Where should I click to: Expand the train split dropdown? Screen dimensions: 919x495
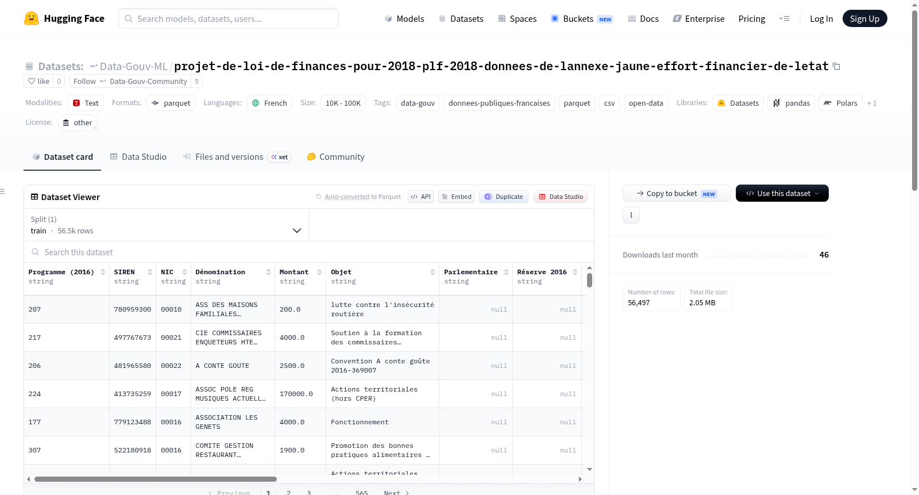(166, 225)
